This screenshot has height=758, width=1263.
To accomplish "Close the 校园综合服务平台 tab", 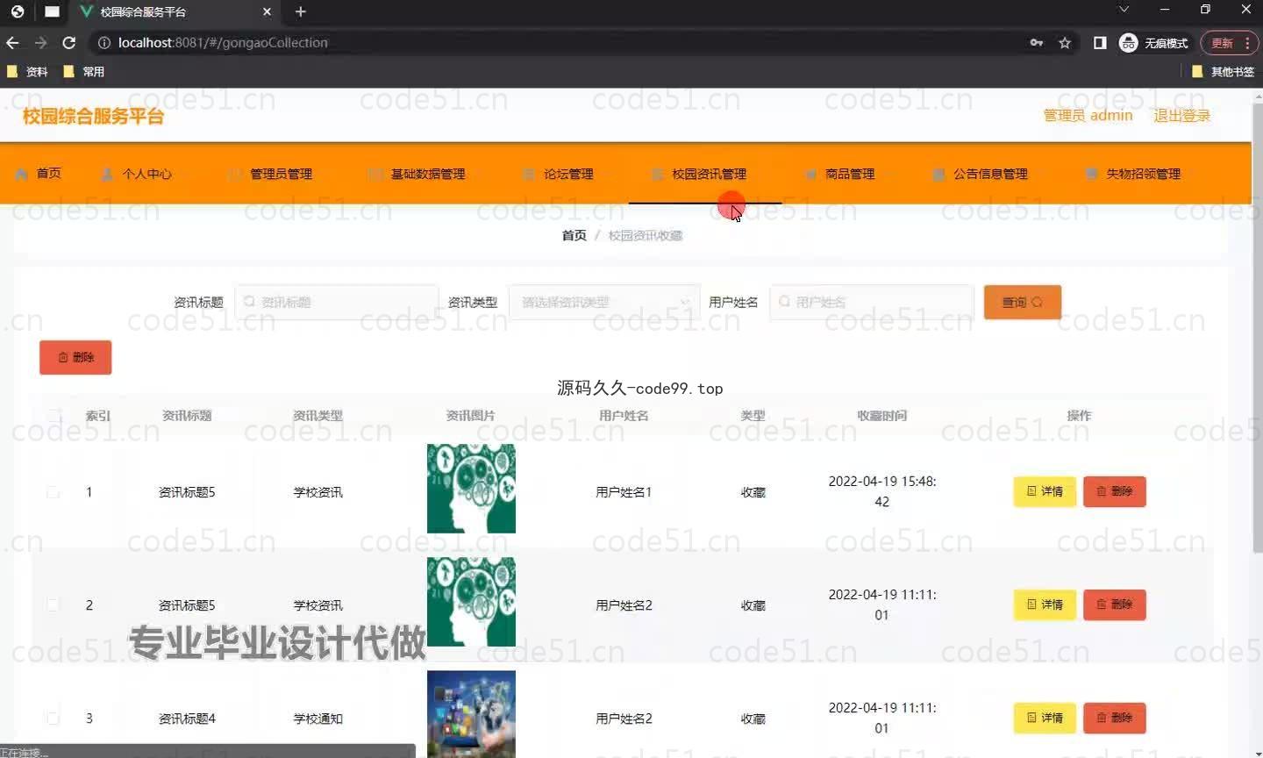I will tap(268, 11).
